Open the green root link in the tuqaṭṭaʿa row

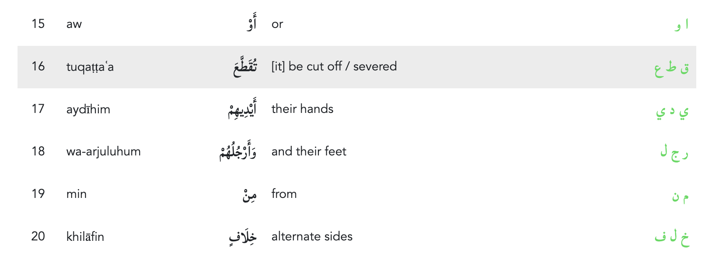pyautogui.click(x=671, y=67)
